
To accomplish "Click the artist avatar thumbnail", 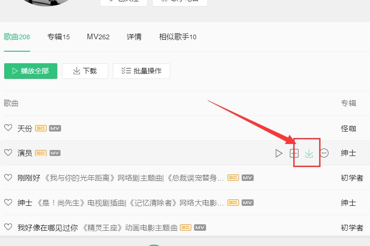I will click(x=46, y=2).
